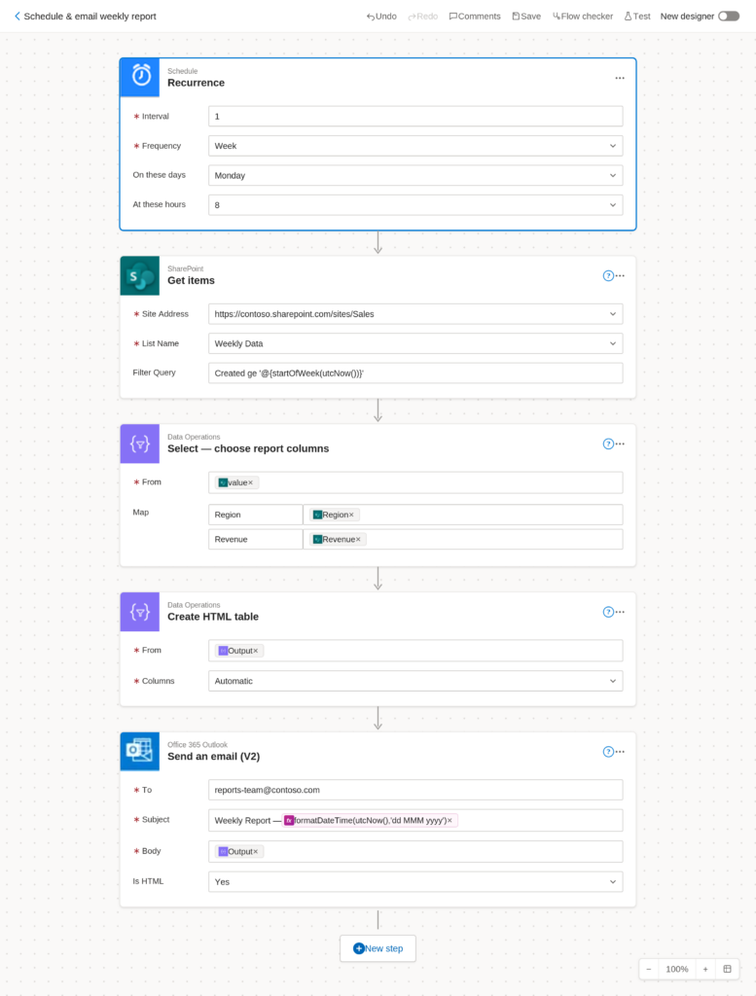Remove the value token from Select From

click(250, 482)
